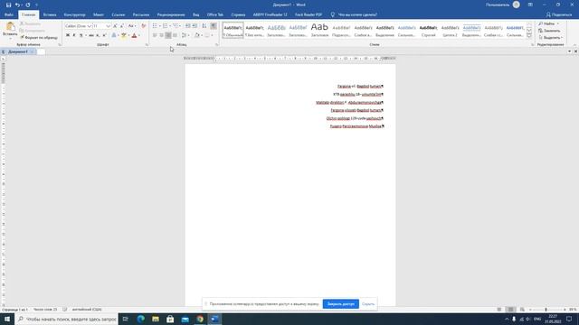The height and width of the screenshot is (325, 579).
Task: Click the taskbar search field
Action: coord(66,319)
